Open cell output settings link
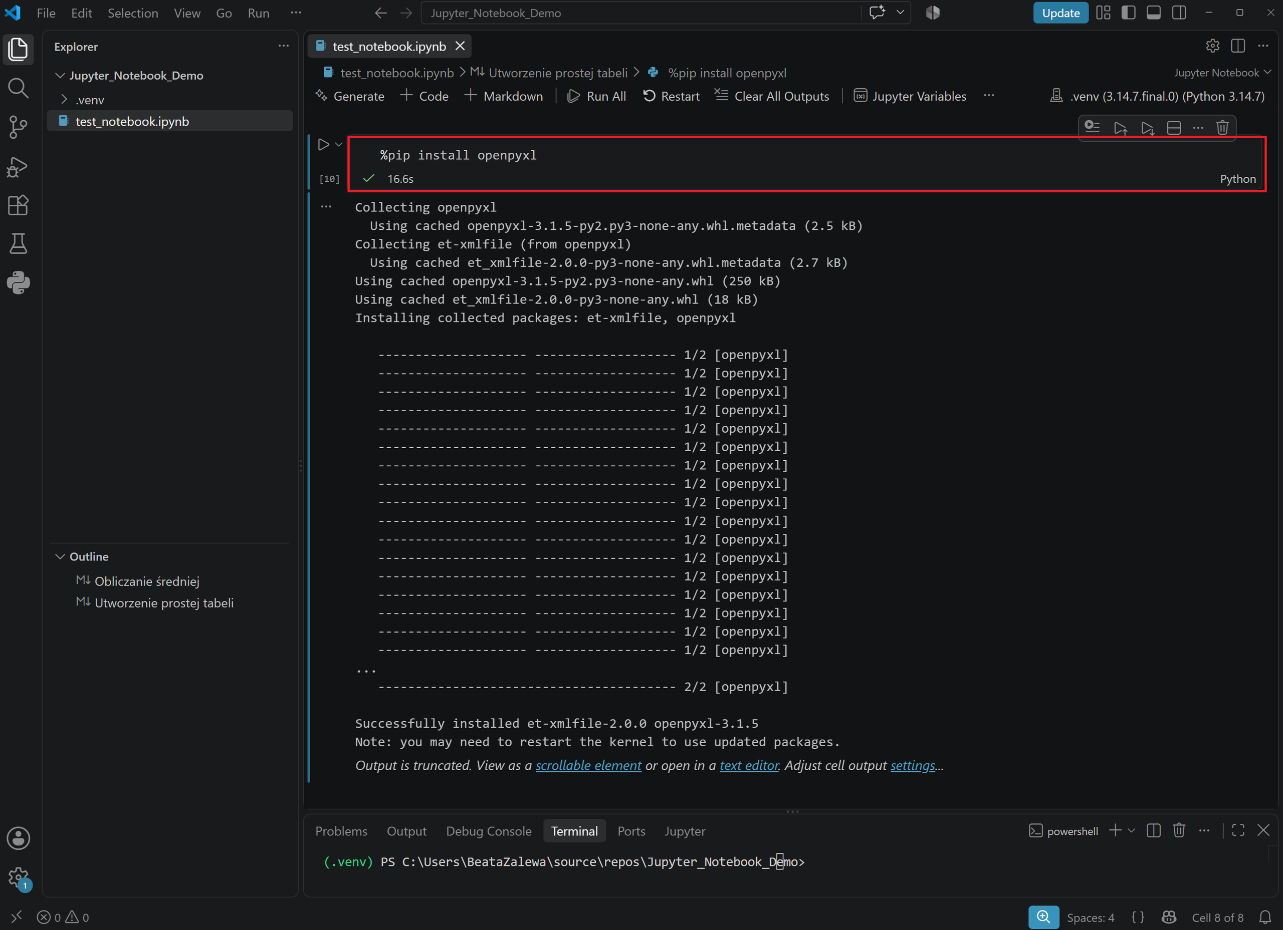The height and width of the screenshot is (930, 1283). (x=913, y=765)
